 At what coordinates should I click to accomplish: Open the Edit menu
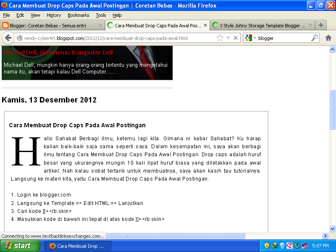20,15
